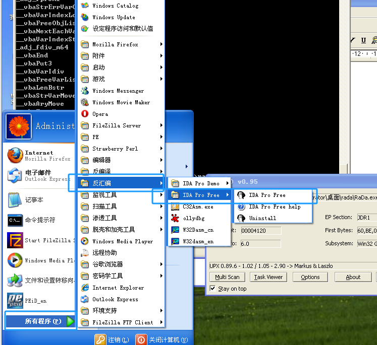Toggle underline U in editor toolbar

[363, 40]
